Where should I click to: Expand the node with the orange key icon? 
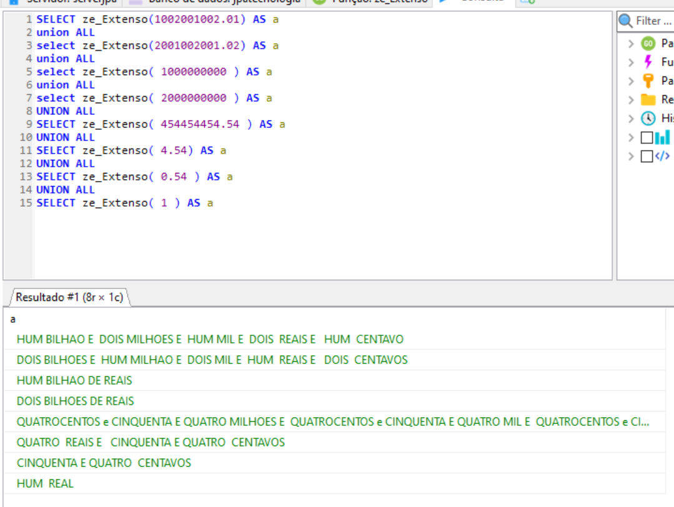631,81
